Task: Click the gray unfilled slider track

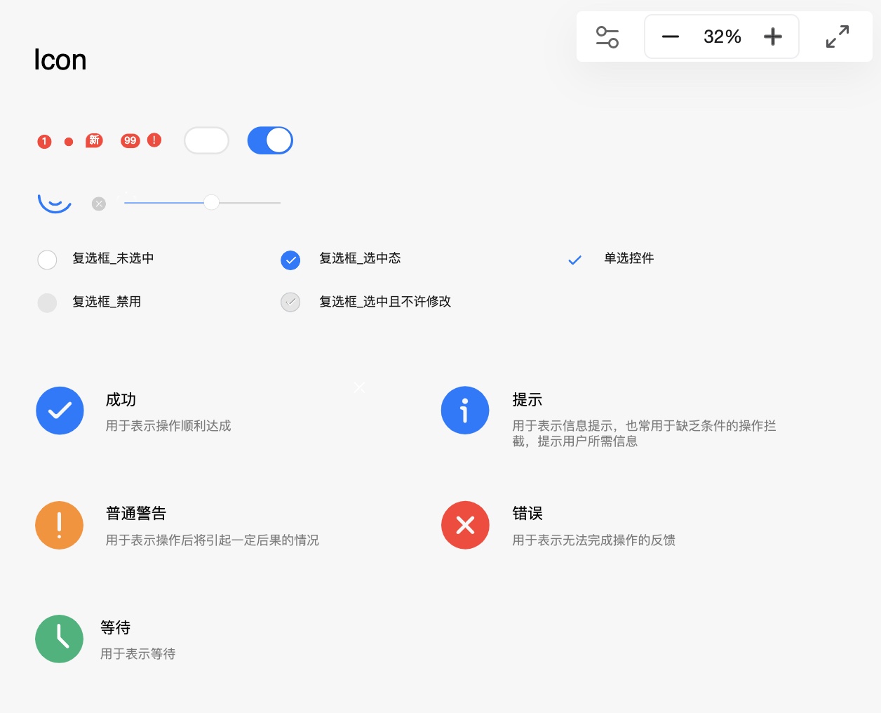Action: (x=250, y=203)
